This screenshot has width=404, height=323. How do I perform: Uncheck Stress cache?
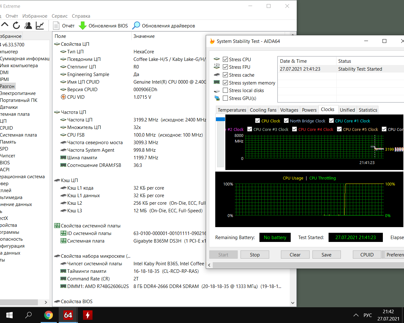click(225, 75)
